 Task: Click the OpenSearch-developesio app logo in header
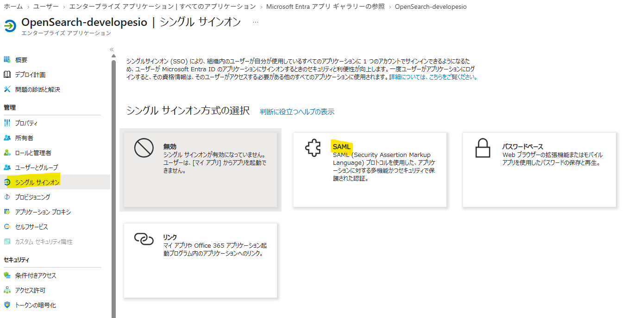pyautogui.click(x=10, y=26)
